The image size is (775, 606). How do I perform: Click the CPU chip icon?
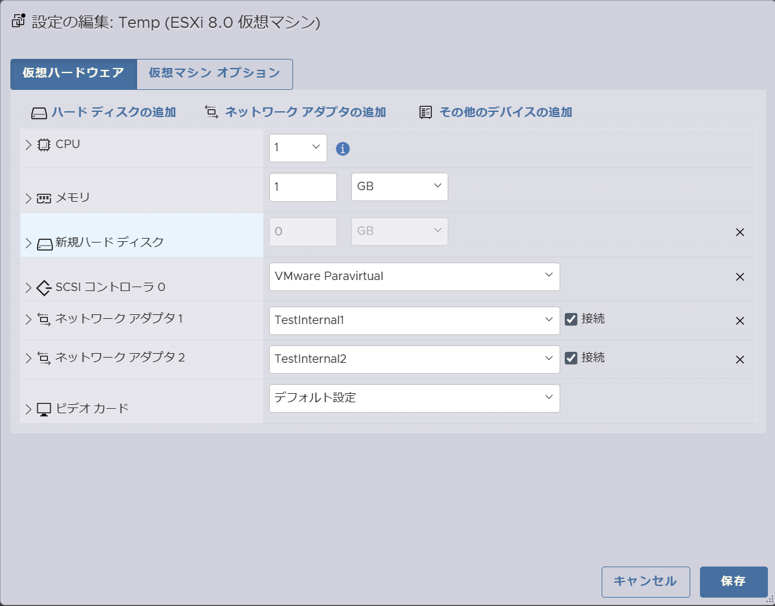(44, 145)
